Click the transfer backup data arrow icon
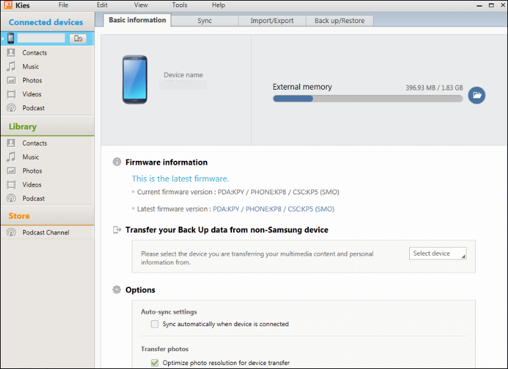This screenshot has height=369, width=508. (x=117, y=230)
